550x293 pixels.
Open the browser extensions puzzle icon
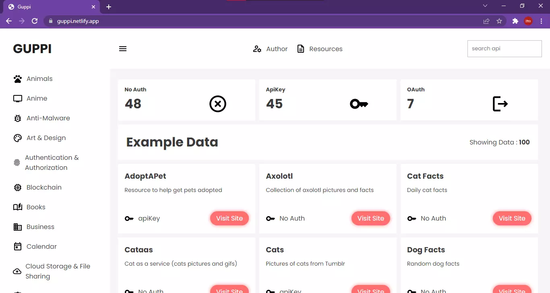(515, 21)
